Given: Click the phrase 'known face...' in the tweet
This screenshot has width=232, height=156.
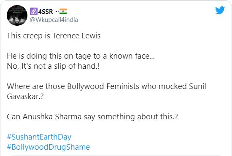Looking at the screenshot, I should (x=132, y=56).
